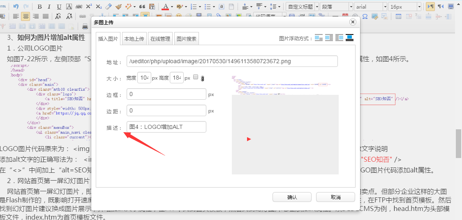Open the 图片搜索 tab
Screen dimensions: 462x220
click(x=186, y=39)
